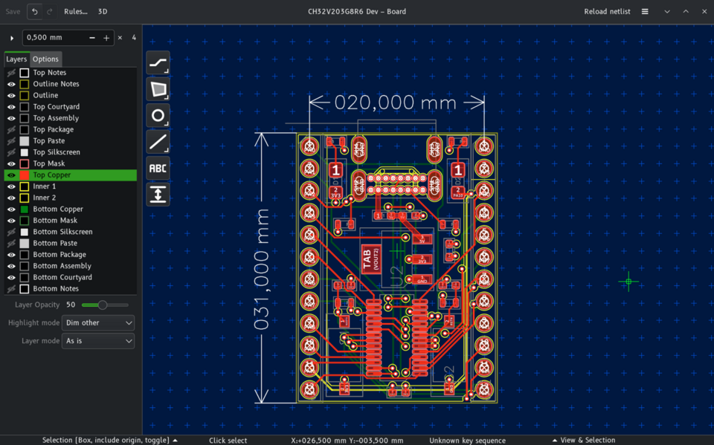Select the dimension measurement tool
This screenshot has width=714, height=445.
[158, 195]
